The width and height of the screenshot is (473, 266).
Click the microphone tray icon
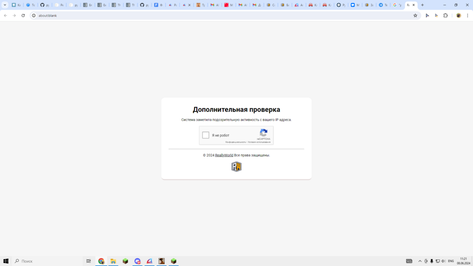click(x=432, y=261)
